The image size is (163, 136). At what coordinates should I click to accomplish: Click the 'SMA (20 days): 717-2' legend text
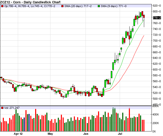point(78,6)
